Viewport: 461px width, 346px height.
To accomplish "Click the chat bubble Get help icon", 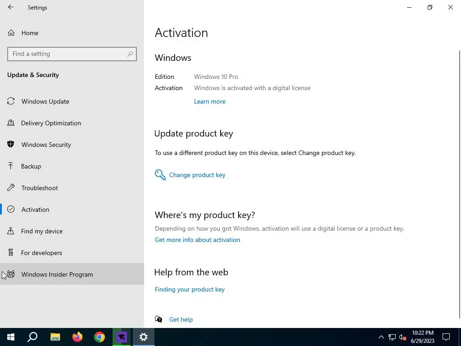I will pos(158,319).
